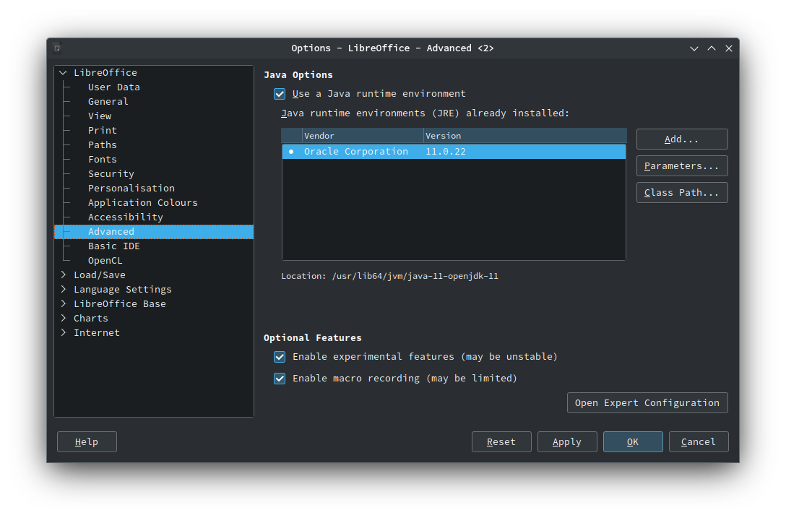The width and height of the screenshot is (786, 518).
Task: Open the Paths options page
Action: point(103,145)
